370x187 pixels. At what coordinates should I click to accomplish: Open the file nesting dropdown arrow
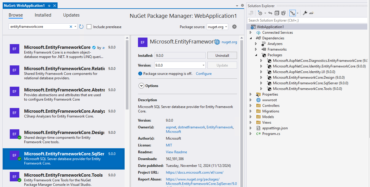pyautogui.click(x=298, y=13)
